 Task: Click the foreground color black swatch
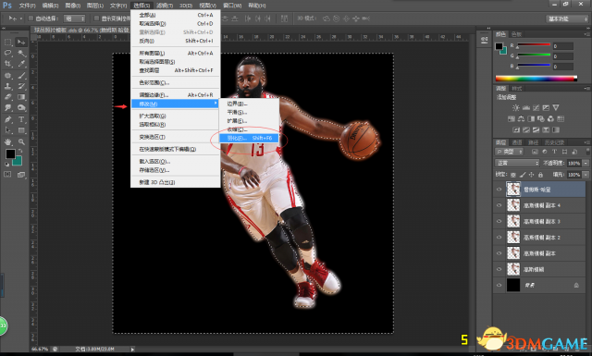(x=10, y=153)
